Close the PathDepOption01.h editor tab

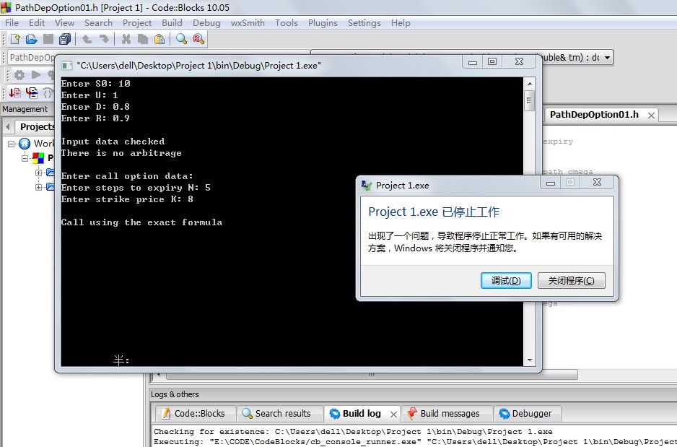tap(651, 116)
